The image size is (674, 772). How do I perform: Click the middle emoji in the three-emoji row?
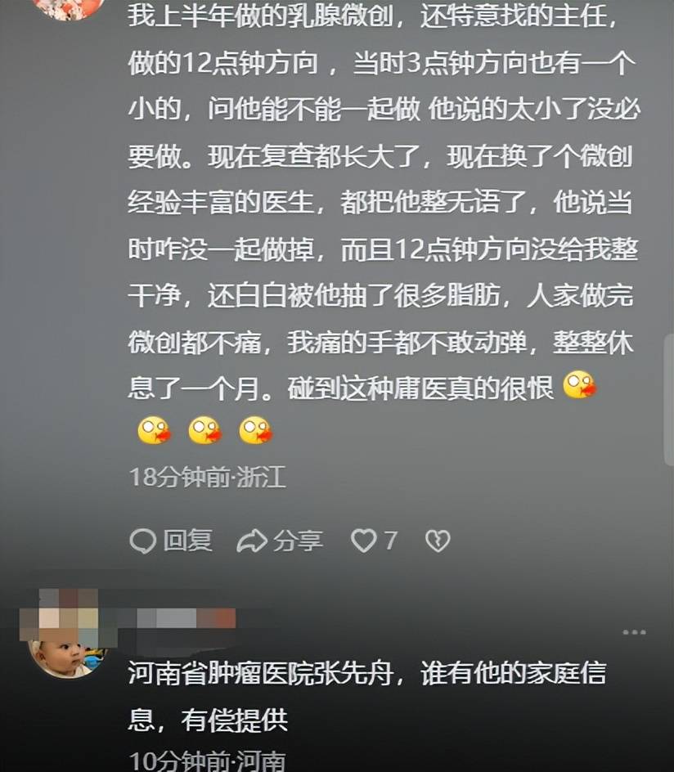(x=204, y=430)
